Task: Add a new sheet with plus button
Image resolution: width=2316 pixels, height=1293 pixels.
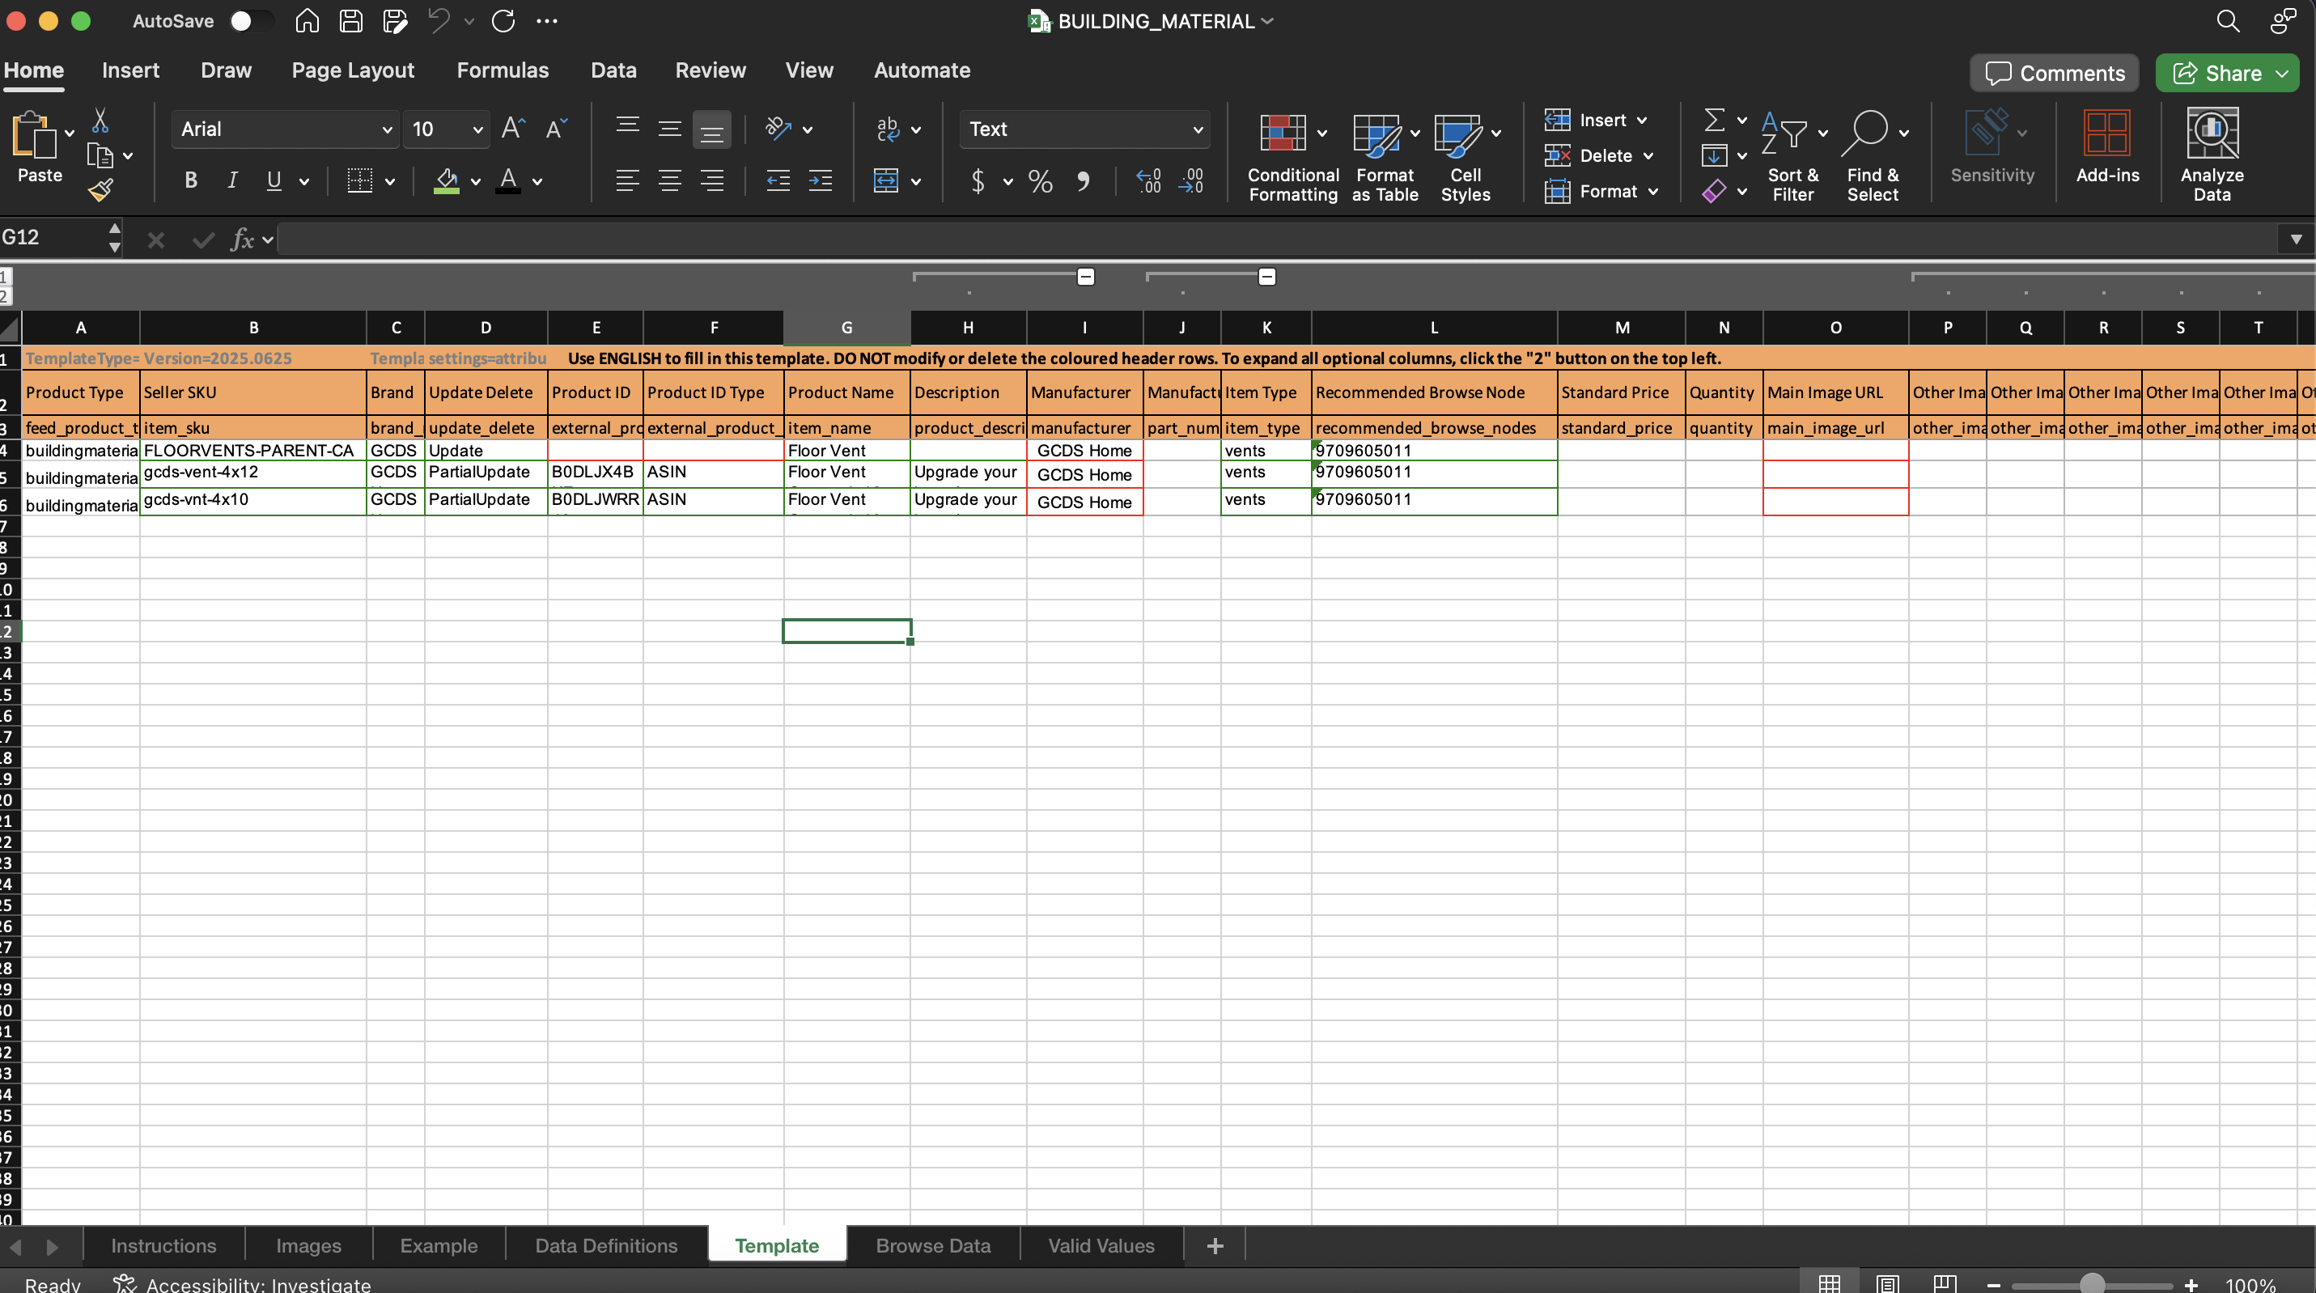Action: 1215,1245
